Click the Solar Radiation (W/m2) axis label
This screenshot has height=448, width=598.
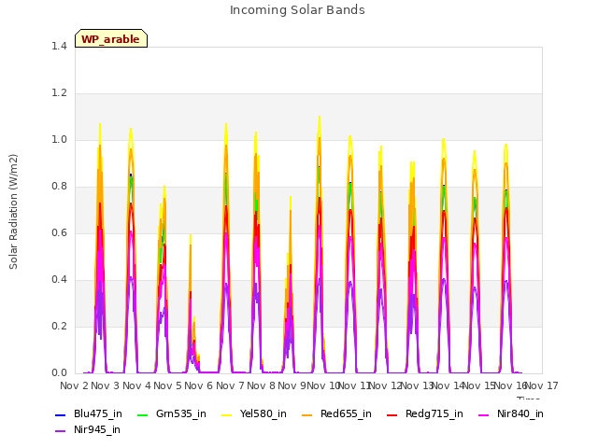13,212
